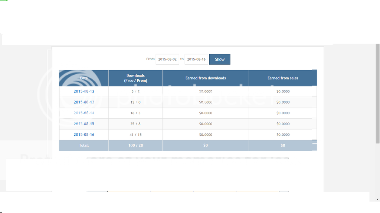This screenshot has height=213, width=380.
Task: Click the Earned from downloads header
Action: point(206,78)
